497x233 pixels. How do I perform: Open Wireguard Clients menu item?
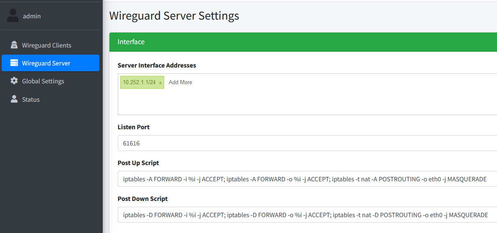(51, 45)
